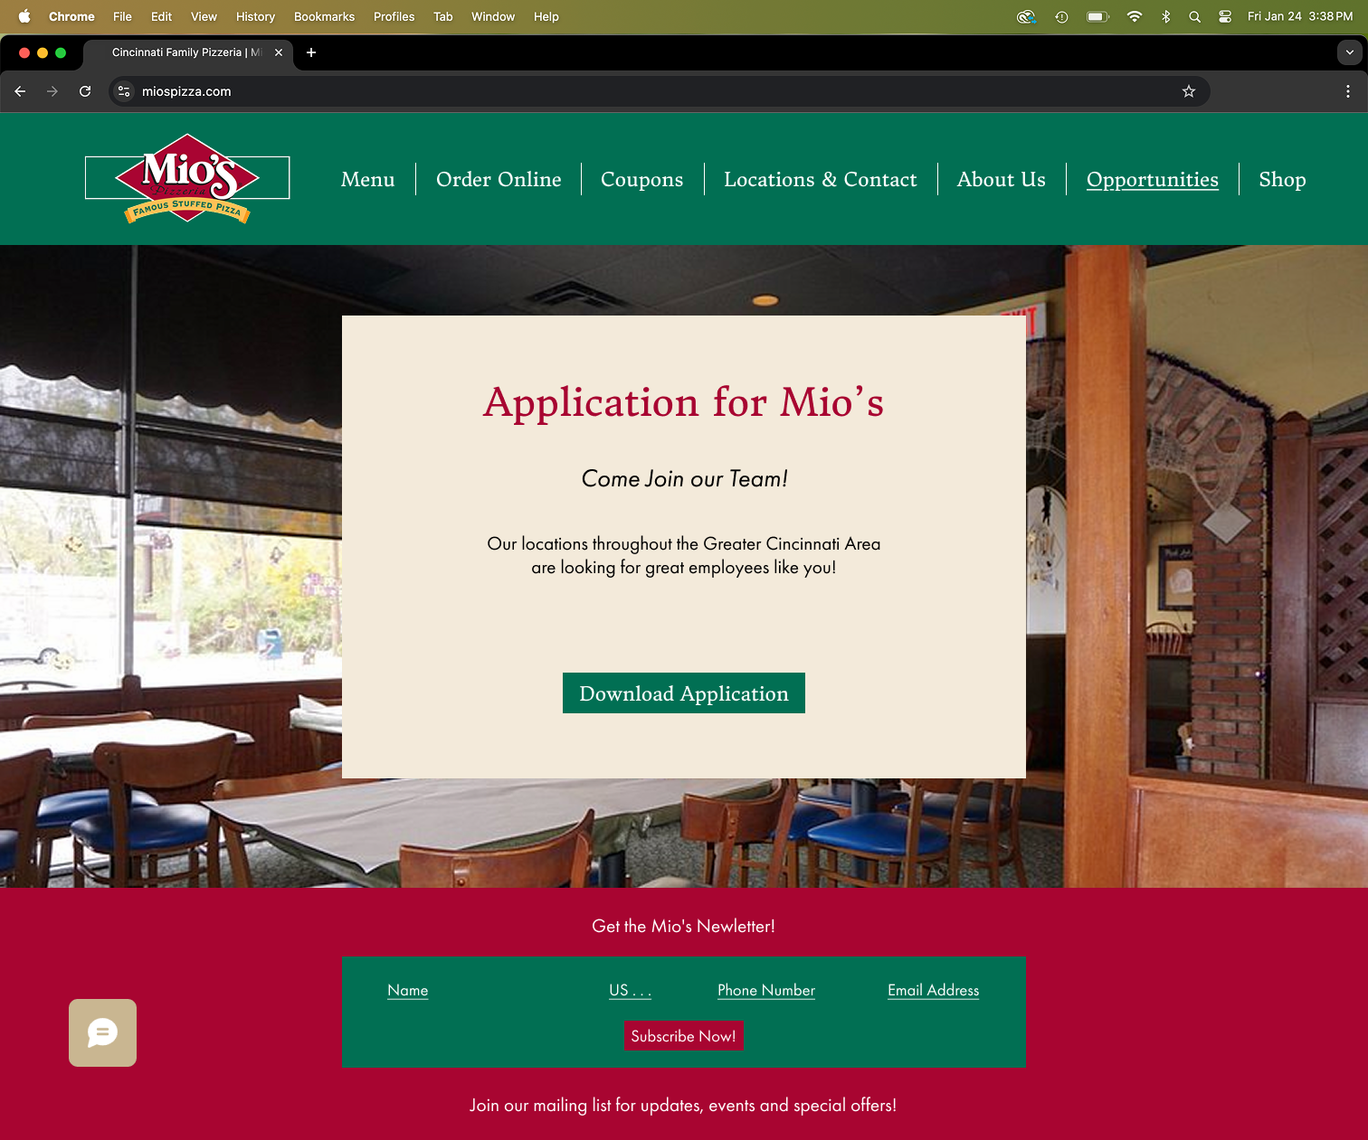This screenshot has height=1140, width=1368.
Task: Open macOS Spotlight search icon
Action: coord(1195,16)
